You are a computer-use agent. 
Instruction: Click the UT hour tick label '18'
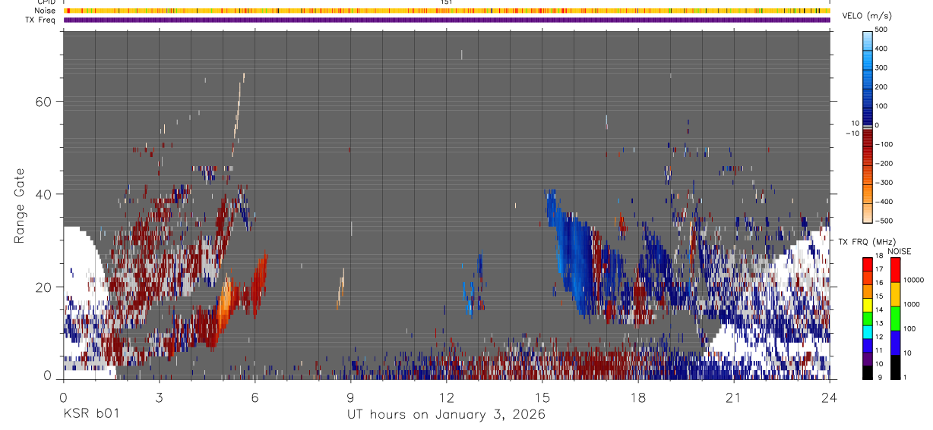pyautogui.click(x=637, y=397)
